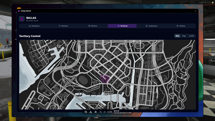The width and height of the screenshot is (215, 121).
Task: Open the Dashboard tab
Action: point(34,26)
